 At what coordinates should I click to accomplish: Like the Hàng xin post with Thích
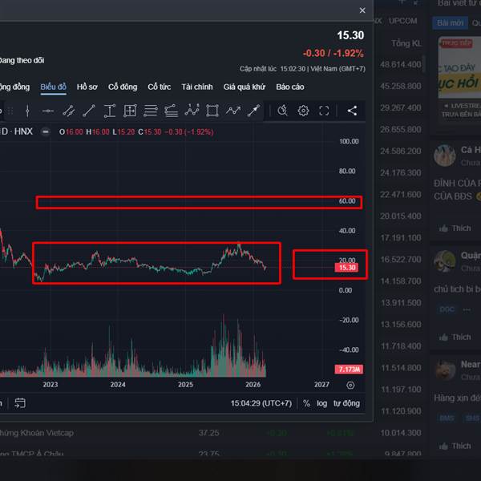[x=455, y=446]
